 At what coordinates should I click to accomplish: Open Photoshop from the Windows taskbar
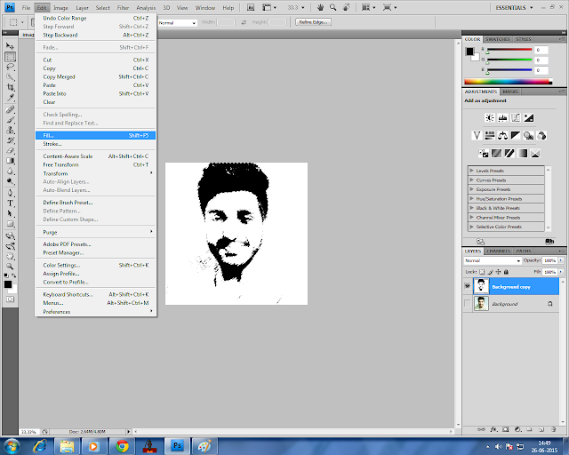[176, 445]
